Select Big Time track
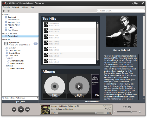The image size is (147, 118). 69,61
